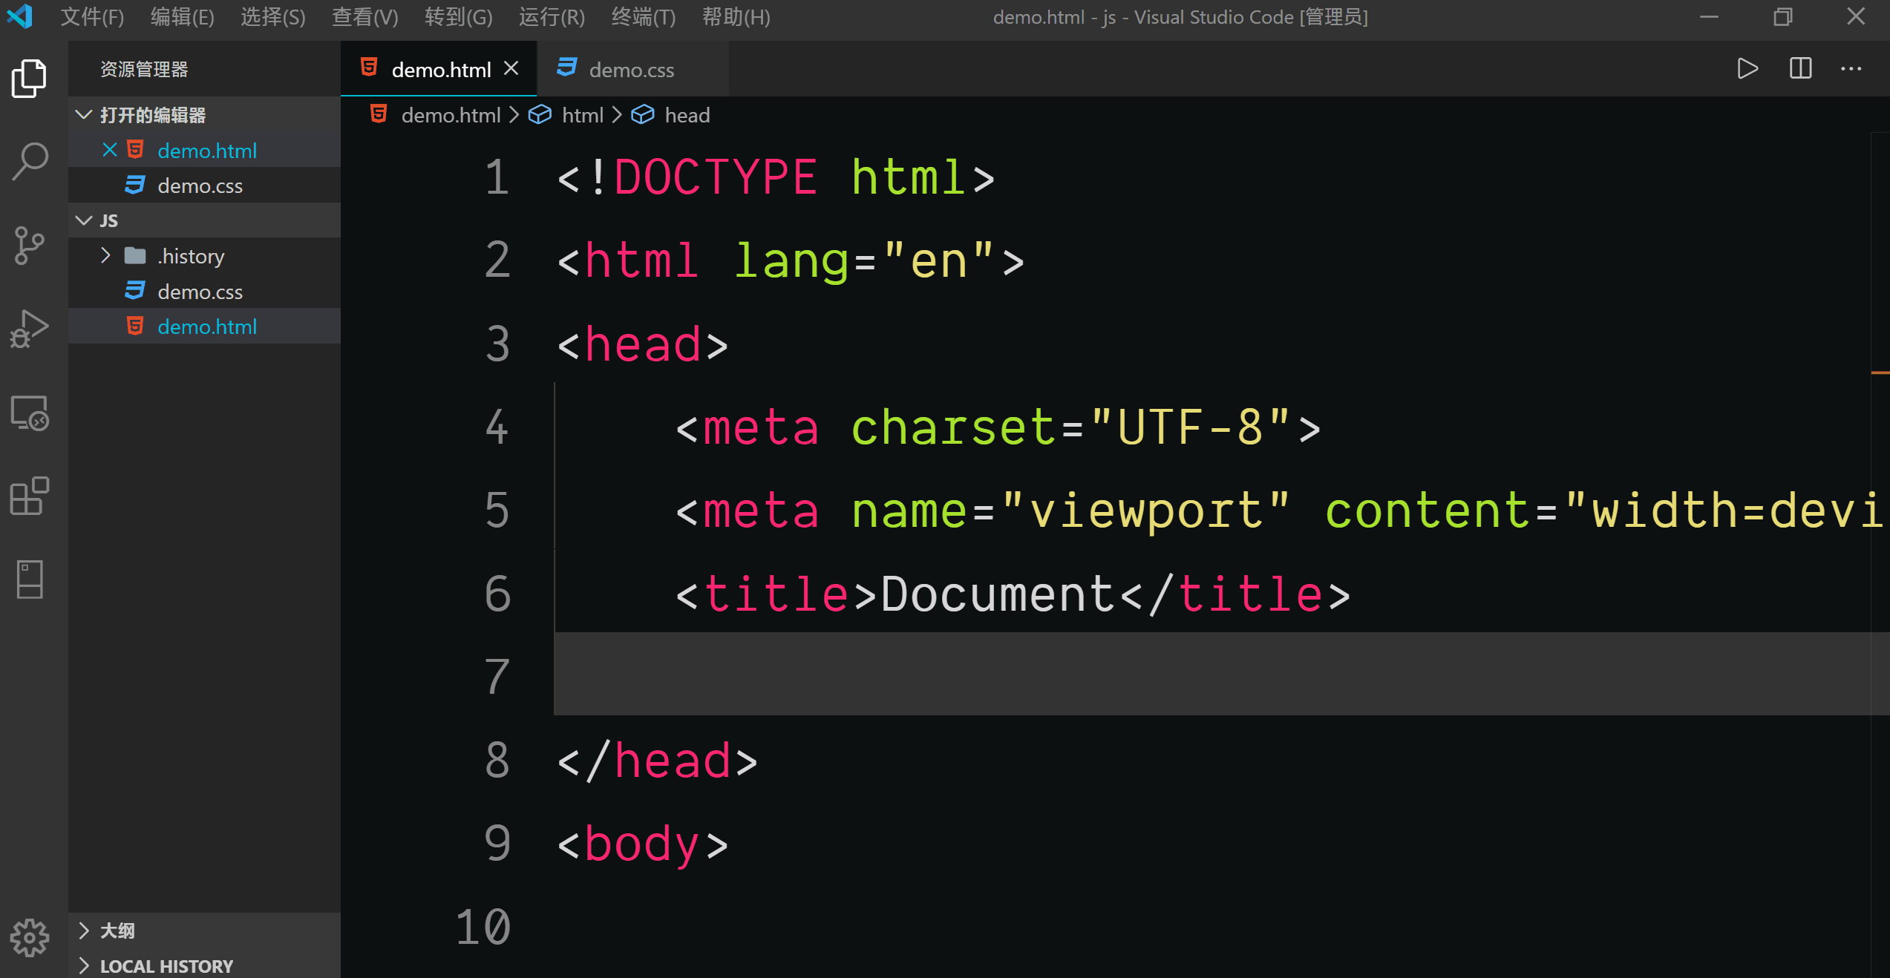Open the Run and Debug view
1890x978 pixels.
pos(30,329)
